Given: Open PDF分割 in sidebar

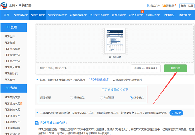Looking at the screenshot, I should [x=10, y=43].
